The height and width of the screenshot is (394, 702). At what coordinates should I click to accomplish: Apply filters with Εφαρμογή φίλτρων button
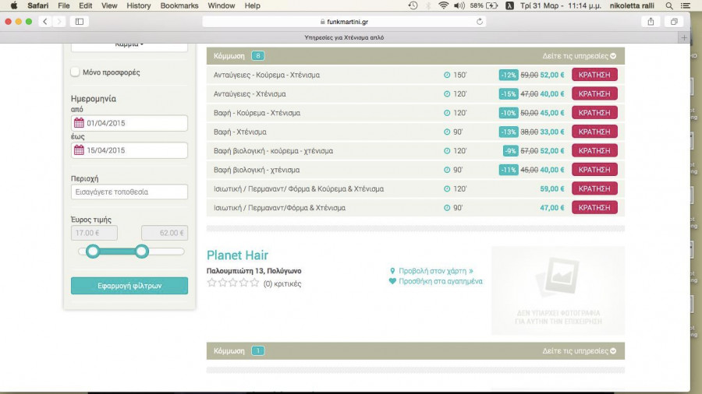pos(129,286)
